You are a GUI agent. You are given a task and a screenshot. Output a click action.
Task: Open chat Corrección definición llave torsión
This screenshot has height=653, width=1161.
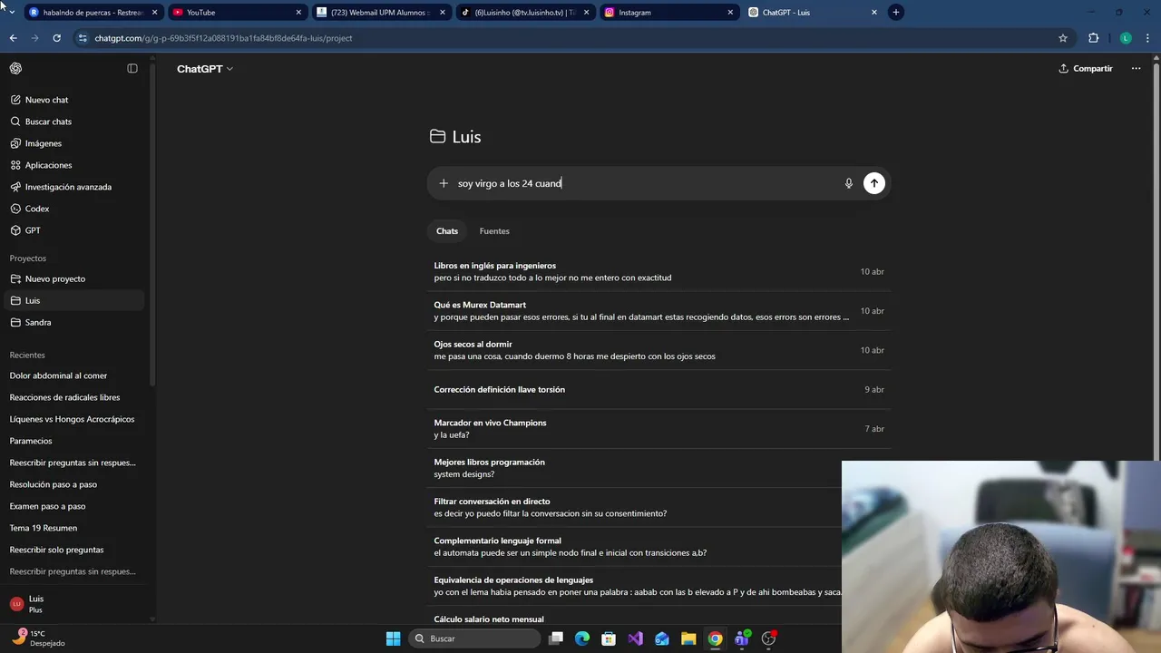pos(659,389)
